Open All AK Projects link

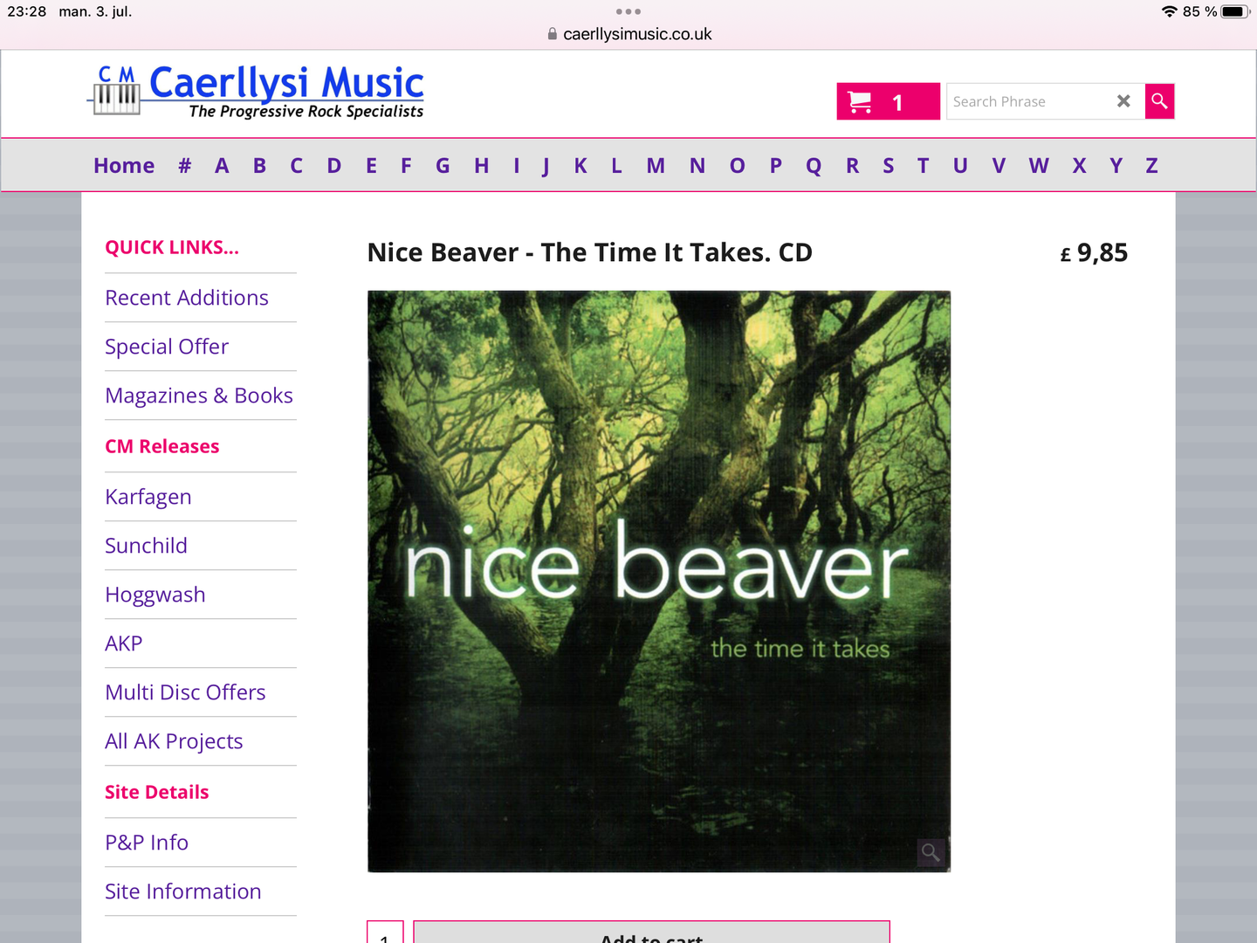(x=174, y=741)
